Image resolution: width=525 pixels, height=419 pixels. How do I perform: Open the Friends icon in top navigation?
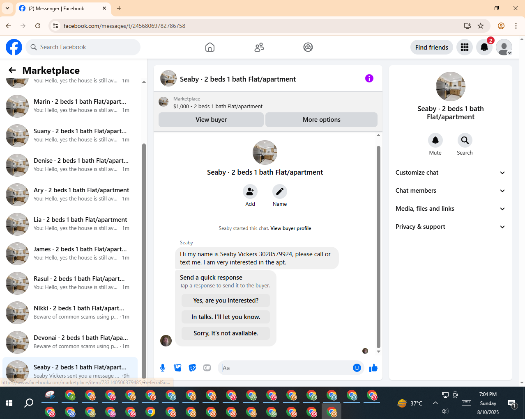259,47
